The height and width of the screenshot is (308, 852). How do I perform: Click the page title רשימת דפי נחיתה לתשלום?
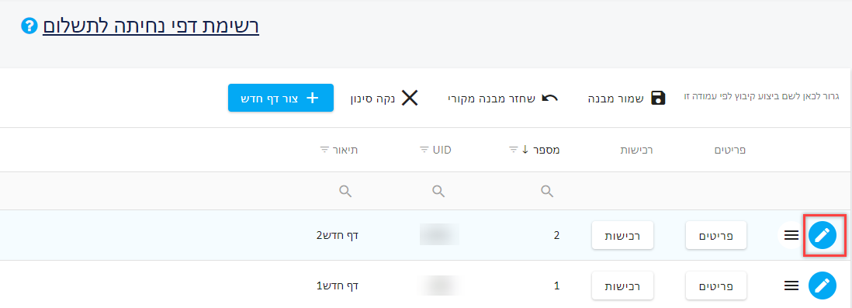[151, 26]
